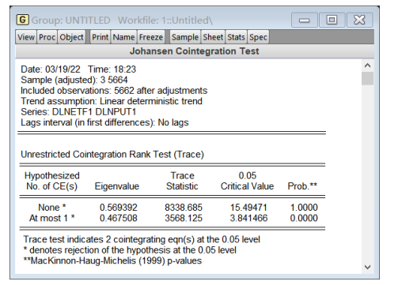This screenshot has height=285, width=398.
Task: Click the Trace test indicates 2 cointegrating line
Action: [142, 239]
